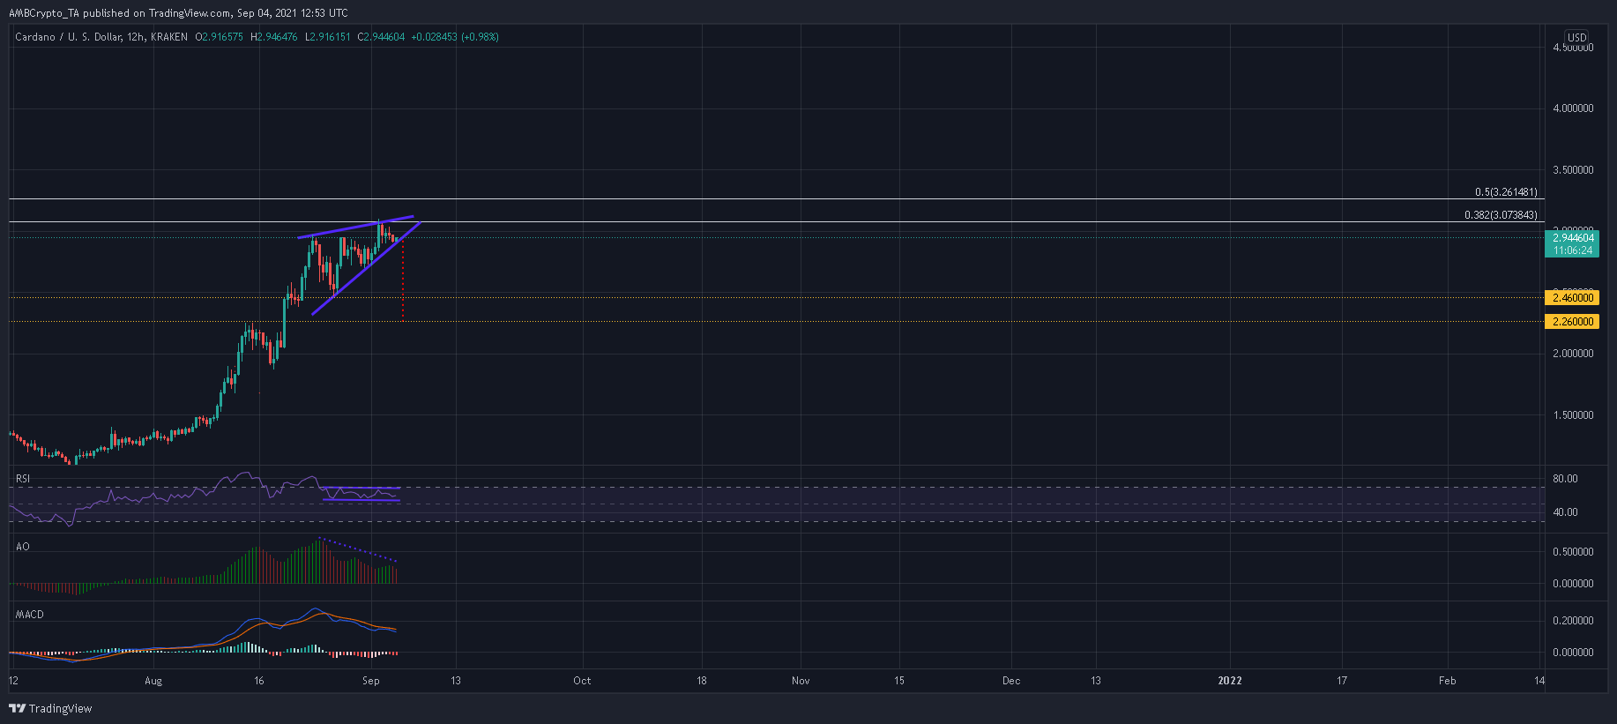Click 17 on the time axis
1617x724 pixels.
click(x=1342, y=681)
